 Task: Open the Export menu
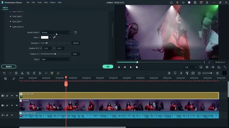[x=53, y=2]
